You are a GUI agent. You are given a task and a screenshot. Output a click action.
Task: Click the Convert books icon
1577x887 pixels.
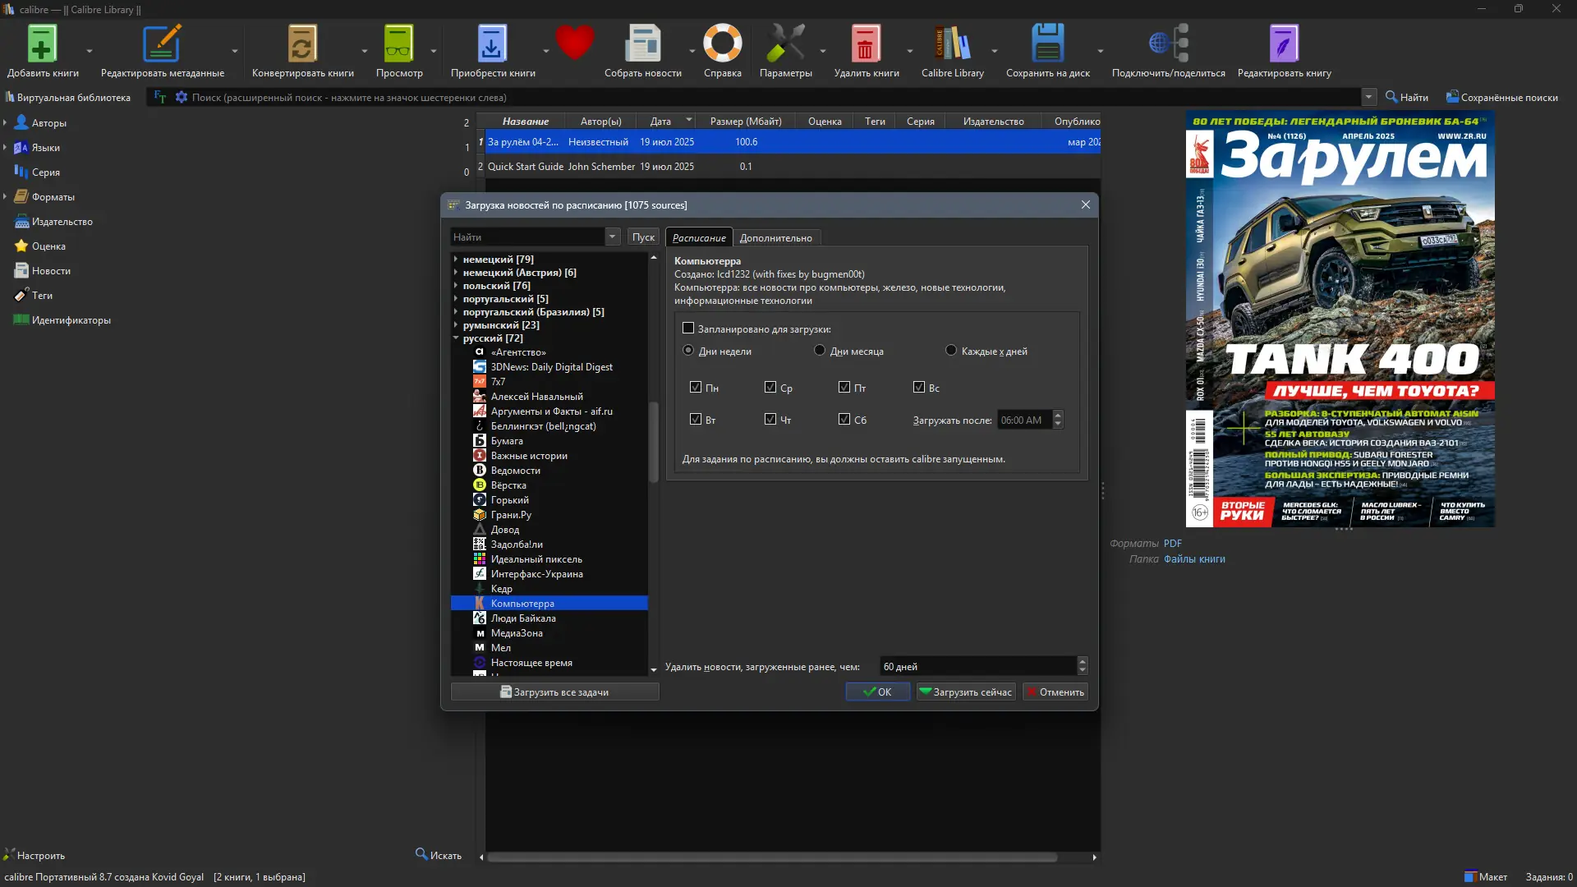click(x=301, y=45)
